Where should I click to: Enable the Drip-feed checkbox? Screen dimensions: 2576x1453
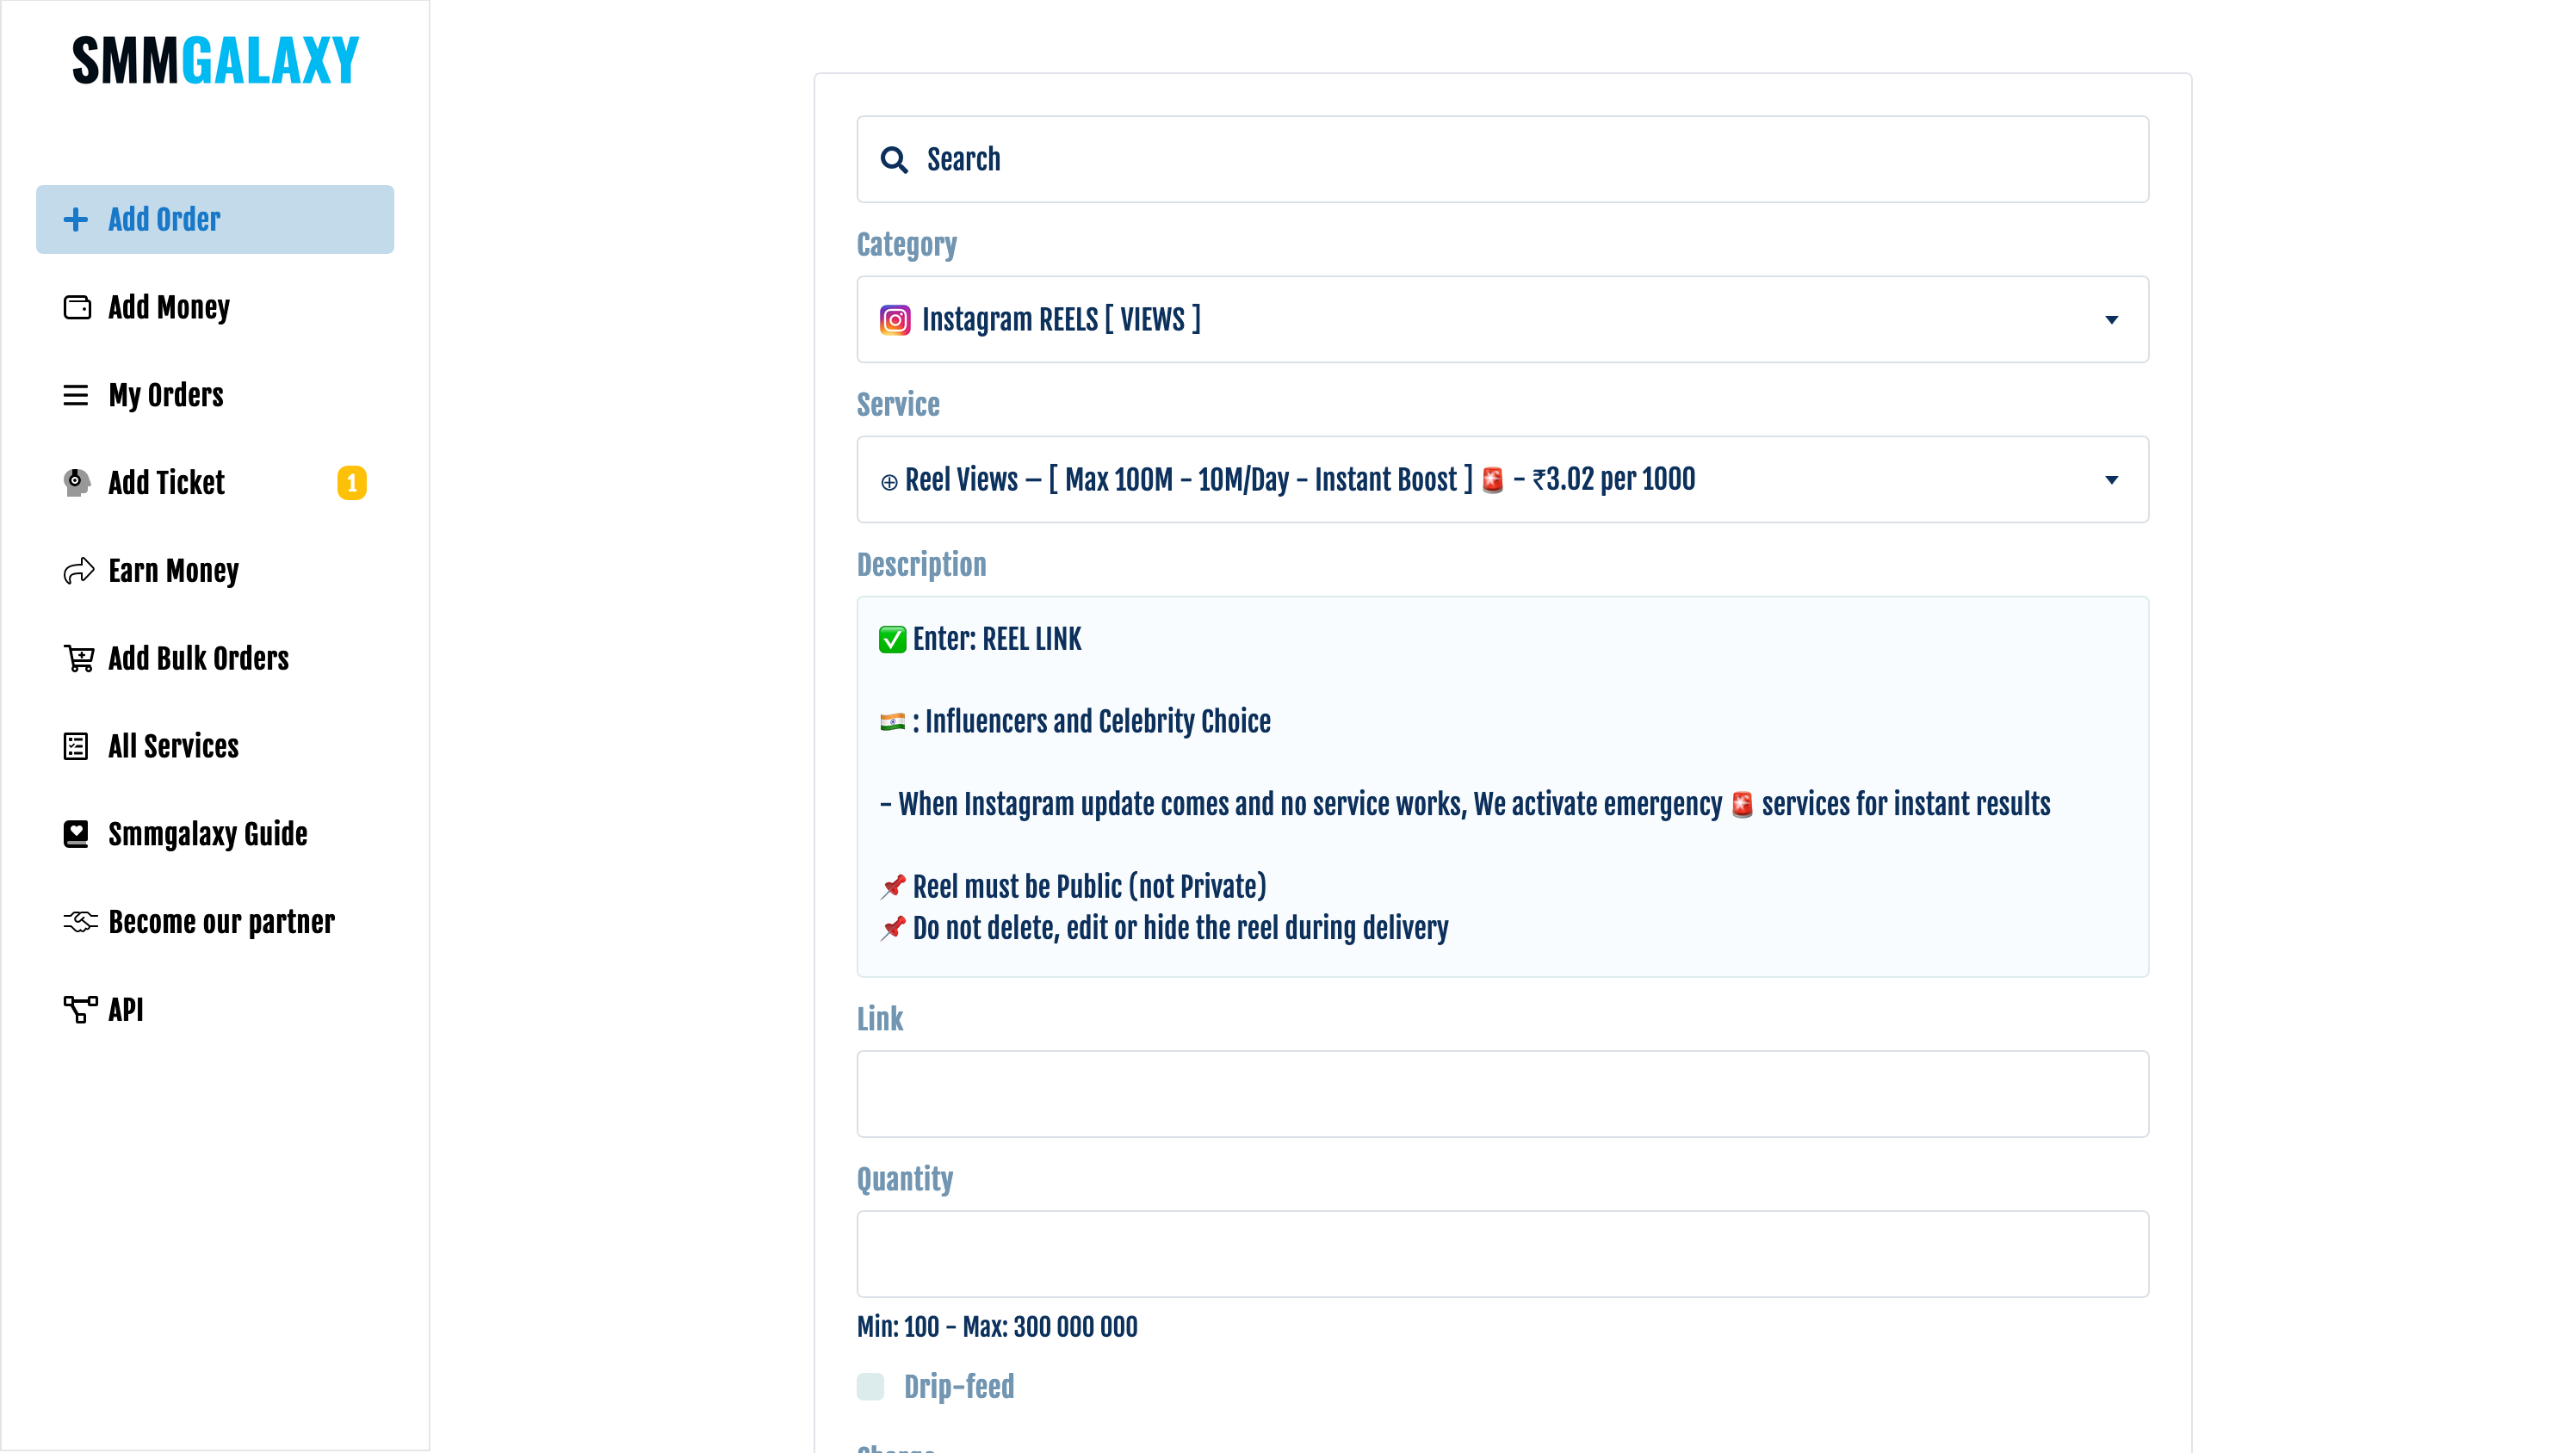click(870, 1386)
